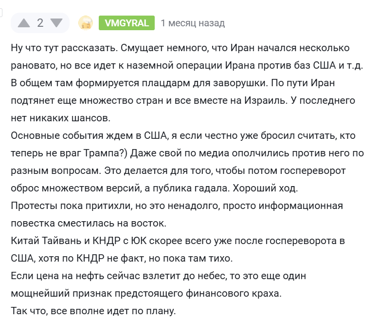Open the VMGYRAL user avatar
Image resolution: width=379 pixels, height=322 pixels.
(x=86, y=23)
